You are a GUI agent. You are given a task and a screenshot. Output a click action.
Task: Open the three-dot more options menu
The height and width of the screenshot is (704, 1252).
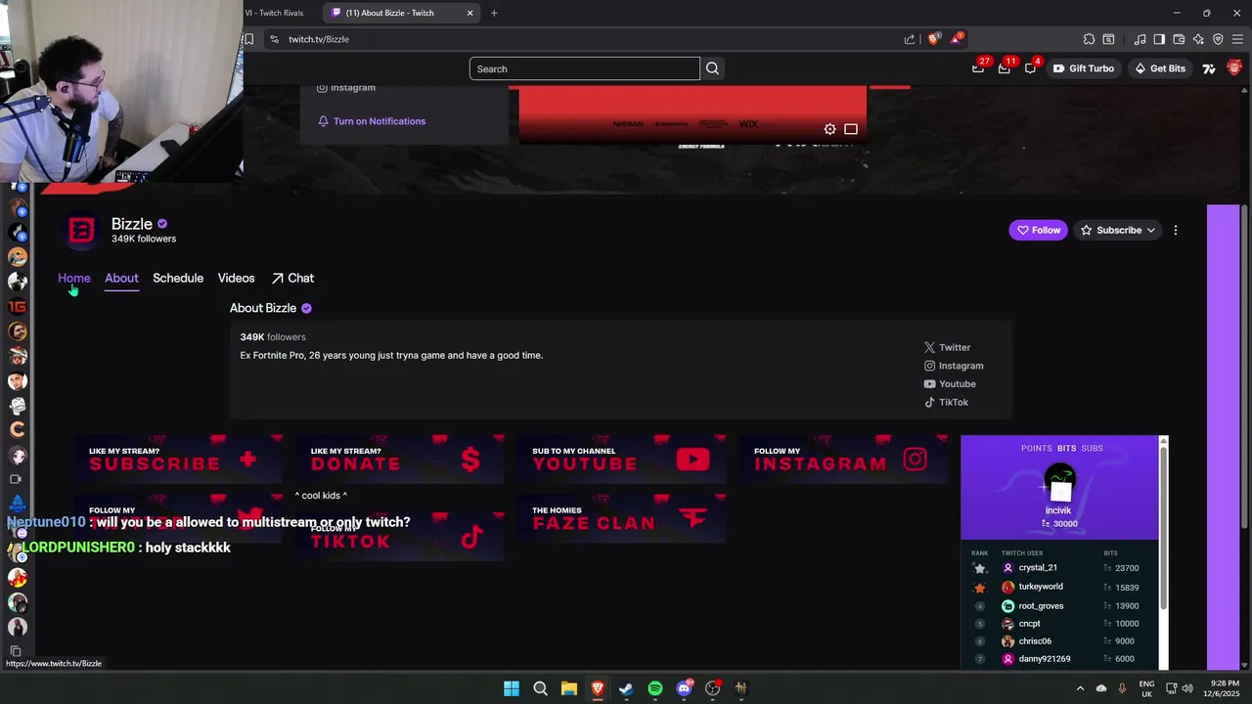click(1176, 230)
